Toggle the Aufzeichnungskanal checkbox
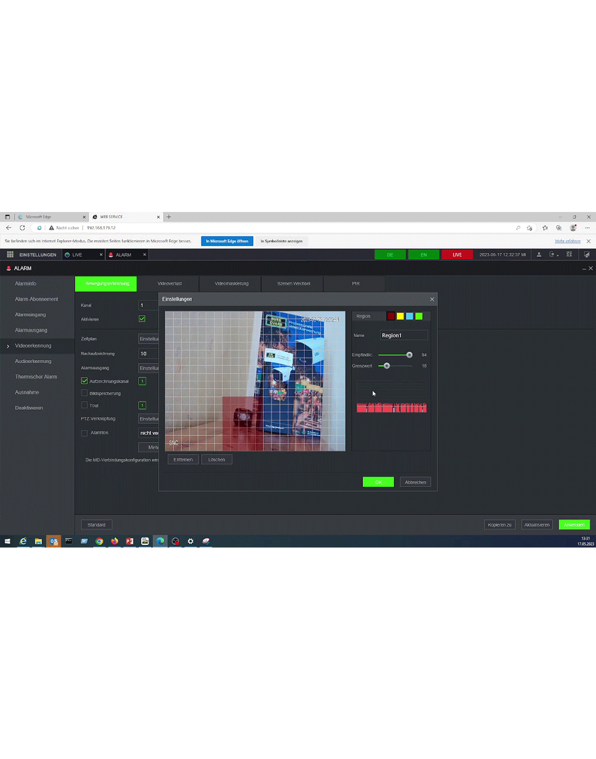Screen dimensions: 596x759 (85, 381)
